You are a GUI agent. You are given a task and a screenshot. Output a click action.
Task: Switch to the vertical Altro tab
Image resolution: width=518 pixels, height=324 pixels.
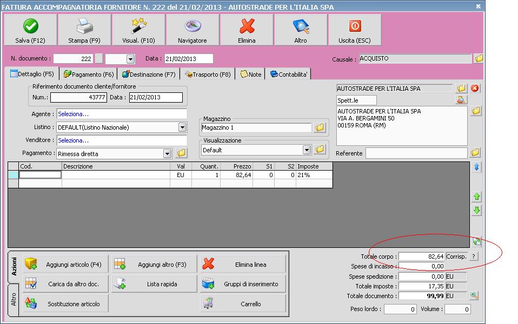tap(14, 300)
